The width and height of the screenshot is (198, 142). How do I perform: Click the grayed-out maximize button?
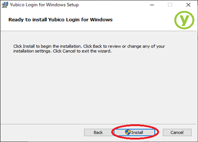tap(170, 5)
